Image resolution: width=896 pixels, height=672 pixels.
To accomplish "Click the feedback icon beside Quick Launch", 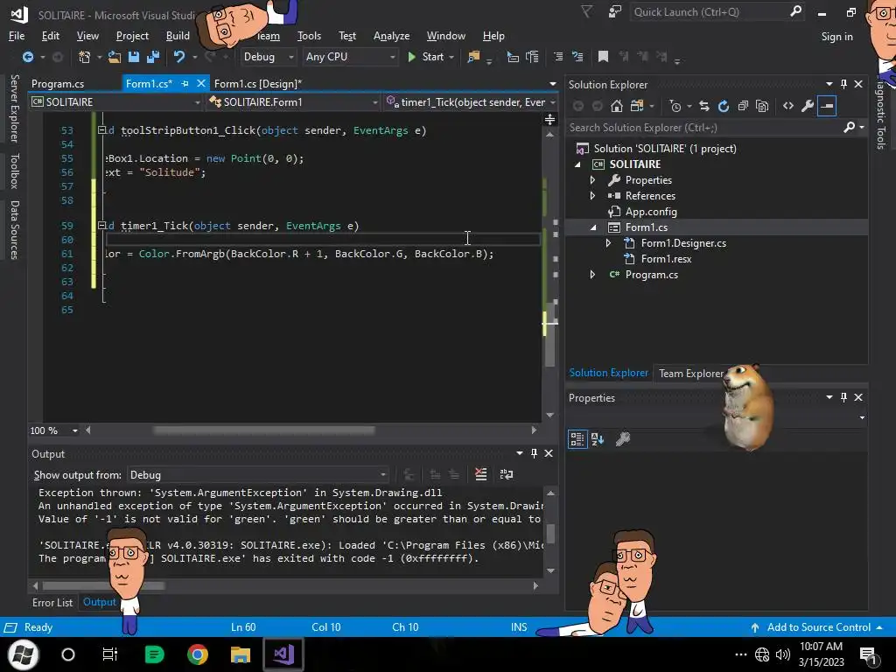I will [615, 11].
